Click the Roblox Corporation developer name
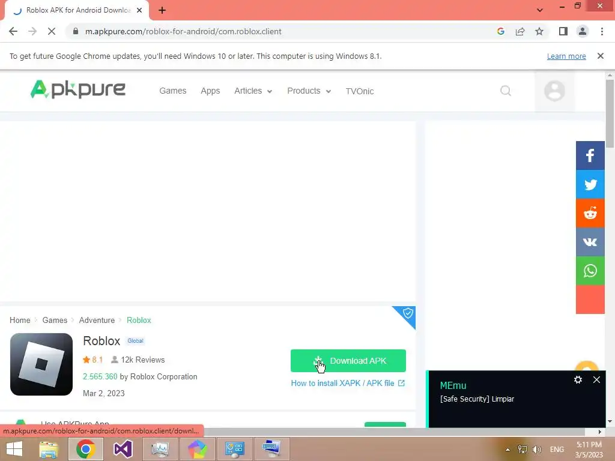Image resolution: width=615 pixels, height=461 pixels. pyautogui.click(x=163, y=376)
